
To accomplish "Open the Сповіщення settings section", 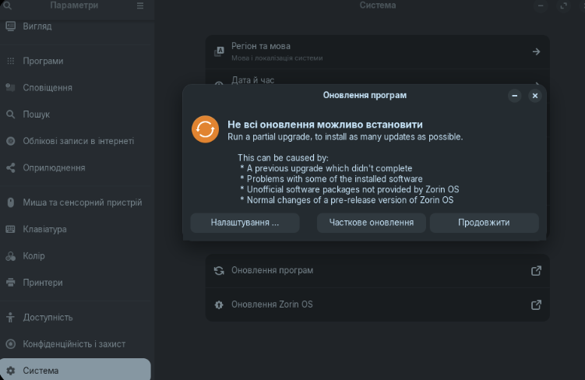I will (48, 88).
